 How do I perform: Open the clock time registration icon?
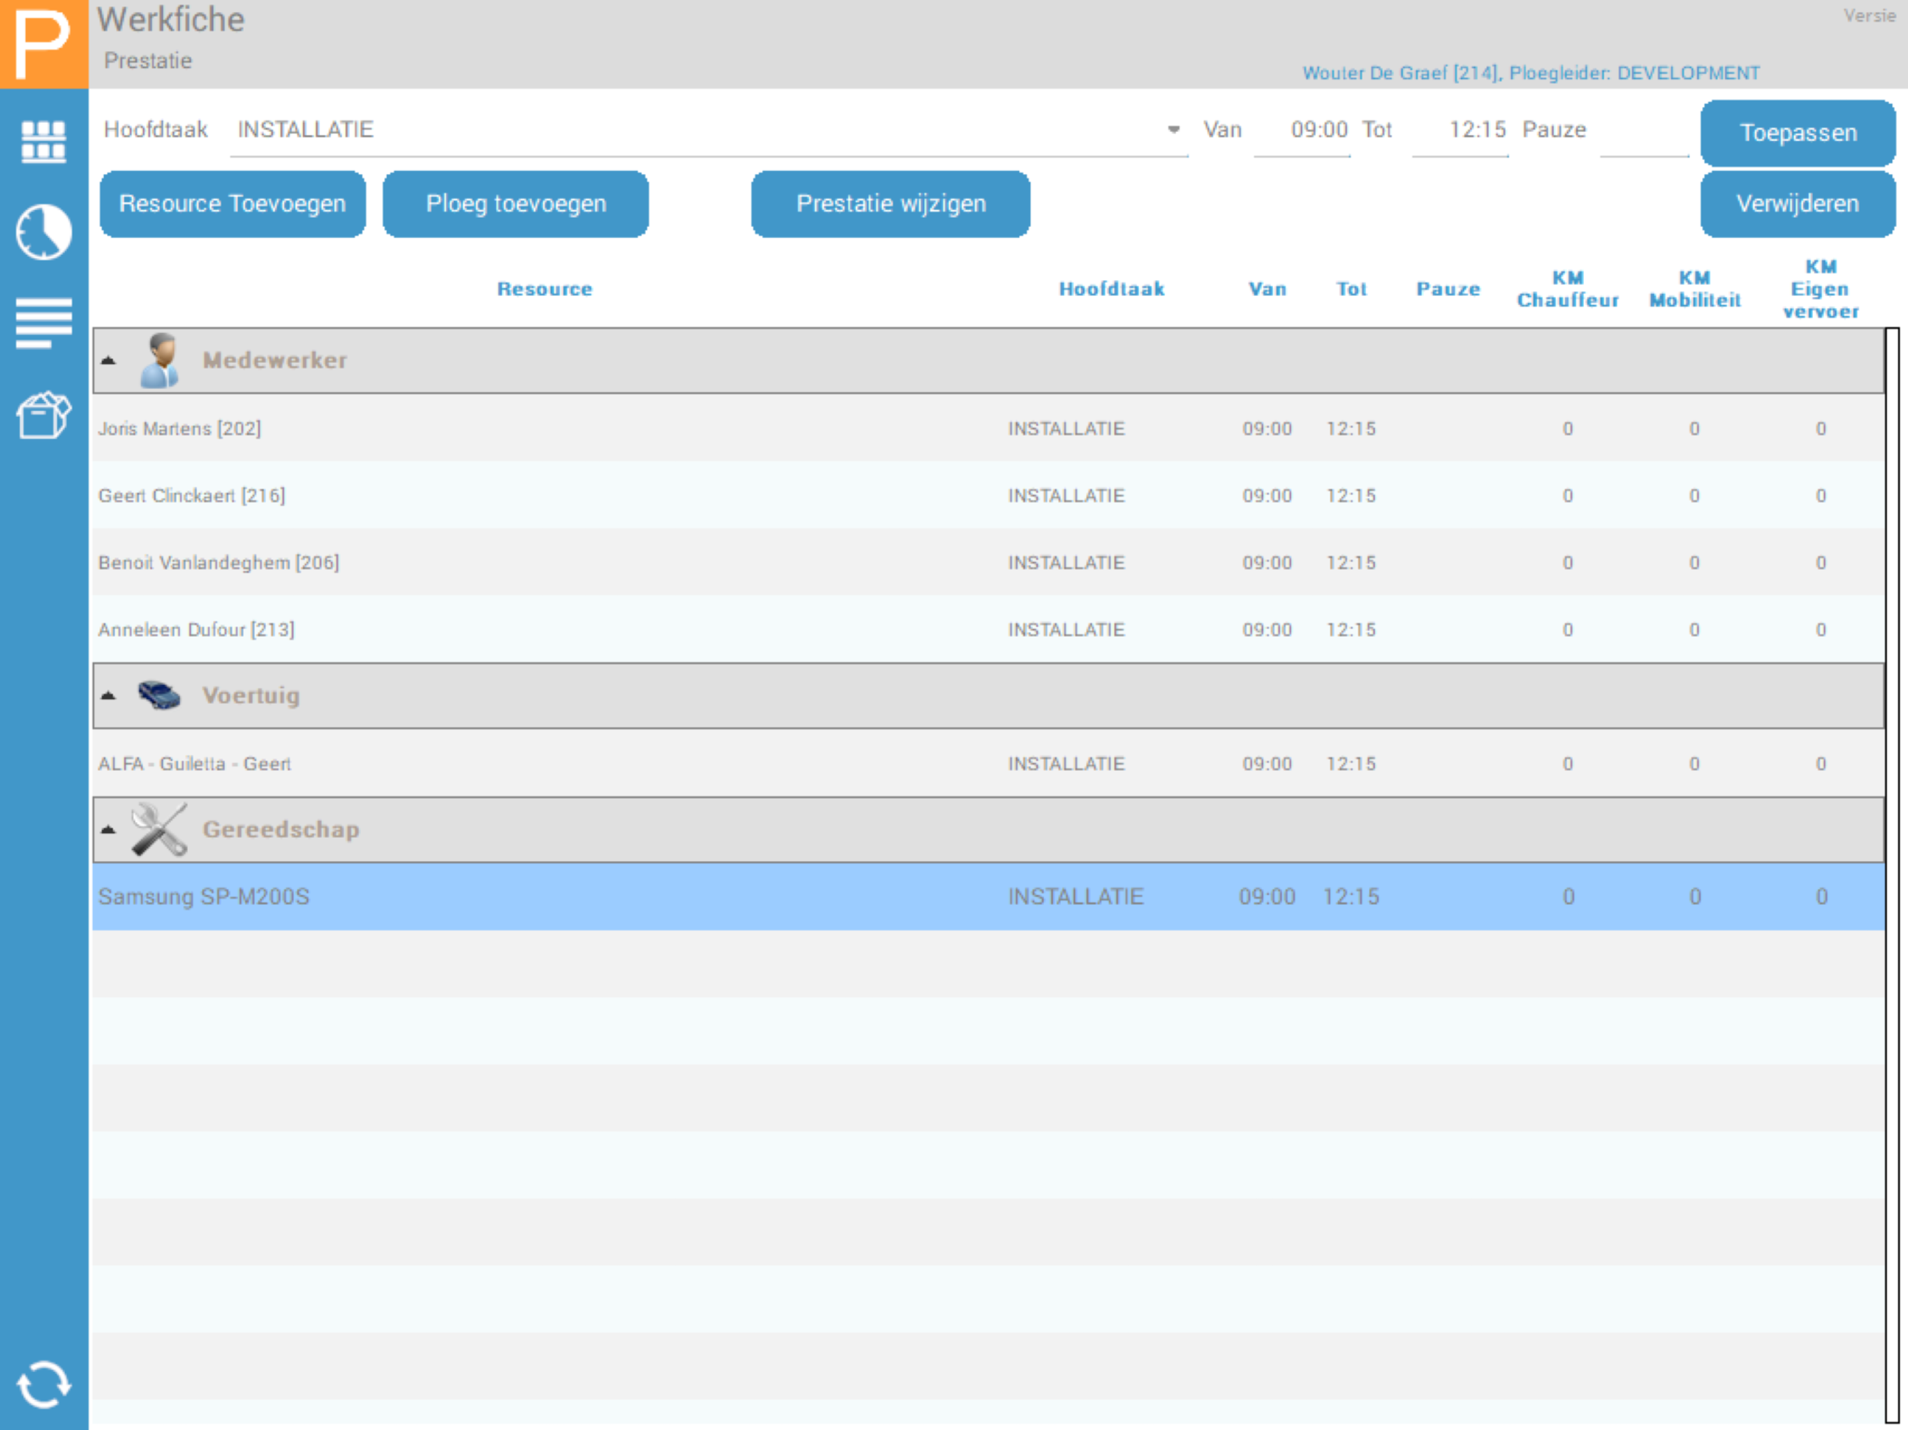coord(43,231)
